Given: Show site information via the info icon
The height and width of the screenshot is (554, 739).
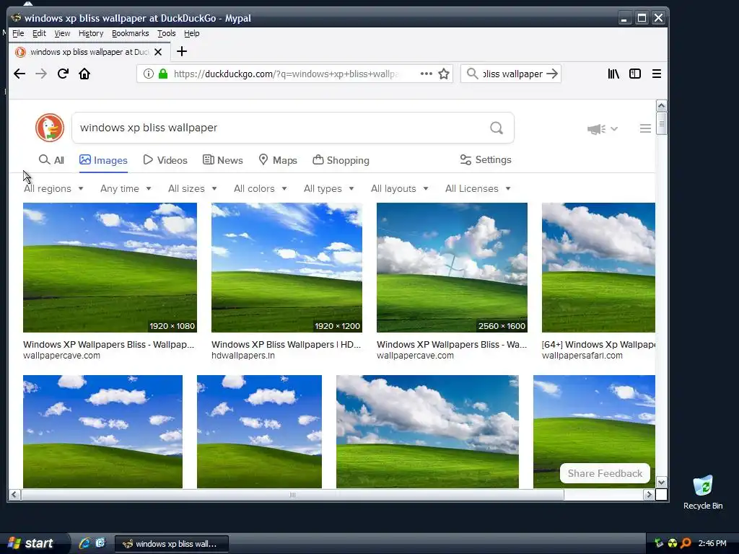Looking at the screenshot, I should [x=148, y=74].
